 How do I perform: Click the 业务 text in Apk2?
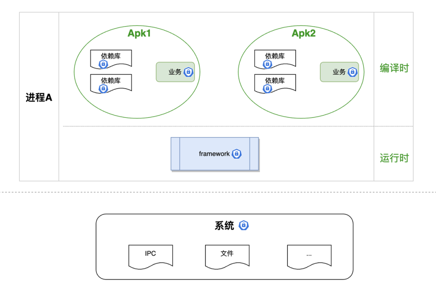(x=339, y=72)
